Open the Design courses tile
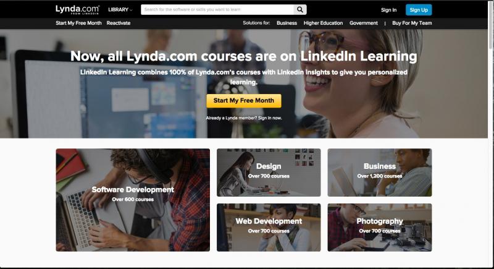The height and width of the screenshot is (269, 494). [269, 173]
